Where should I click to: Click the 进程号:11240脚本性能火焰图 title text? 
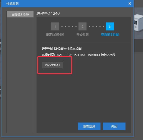point(62,48)
